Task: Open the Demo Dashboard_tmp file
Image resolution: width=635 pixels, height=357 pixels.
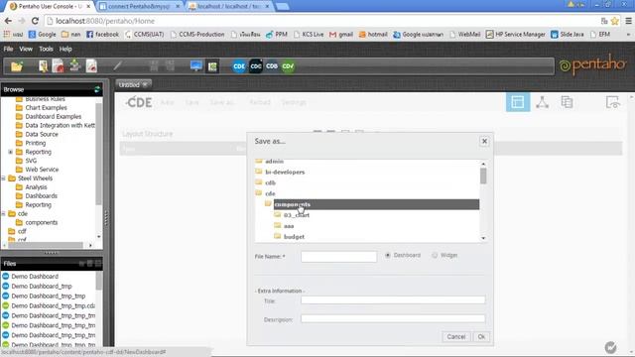Action: (x=42, y=287)
